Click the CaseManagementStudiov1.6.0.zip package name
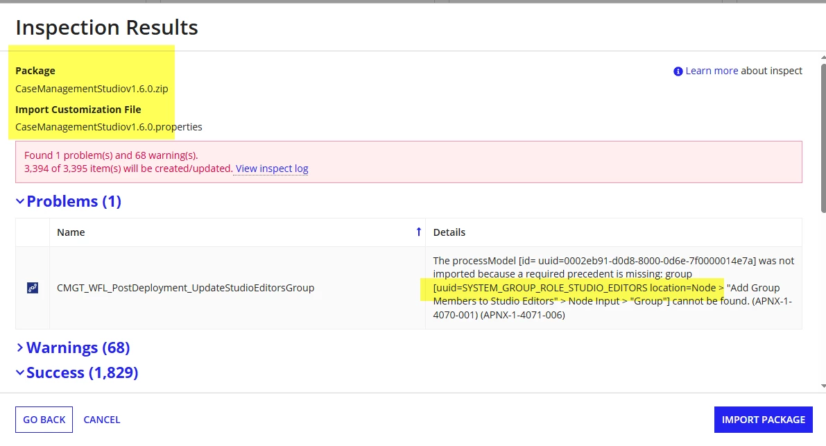This screenshot has height=446, width=826. [x=92, y=89]
